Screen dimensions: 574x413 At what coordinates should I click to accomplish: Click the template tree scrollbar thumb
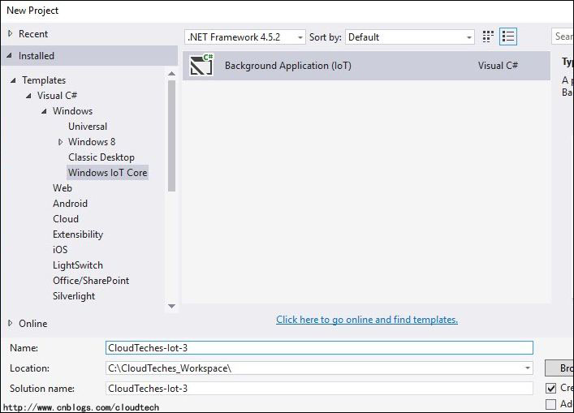[171, 136]
